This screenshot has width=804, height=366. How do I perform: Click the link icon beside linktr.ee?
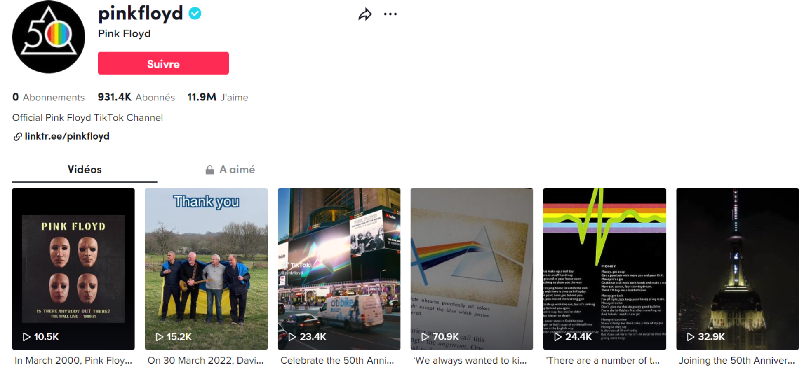(x=17, y=137)
